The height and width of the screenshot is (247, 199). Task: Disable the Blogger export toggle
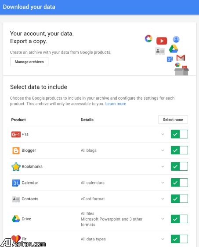point(179,150)
